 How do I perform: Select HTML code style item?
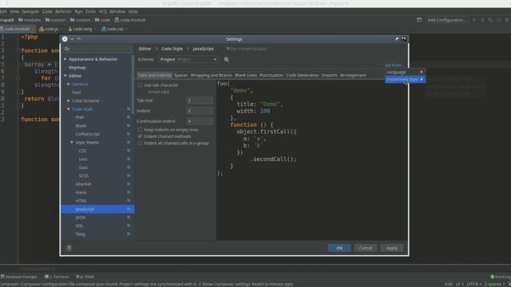tap(81, 201)
